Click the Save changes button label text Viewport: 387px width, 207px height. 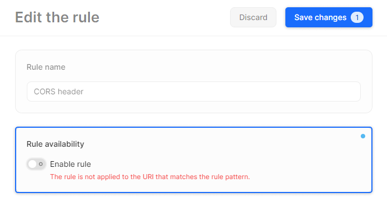[x=321, y=17]
